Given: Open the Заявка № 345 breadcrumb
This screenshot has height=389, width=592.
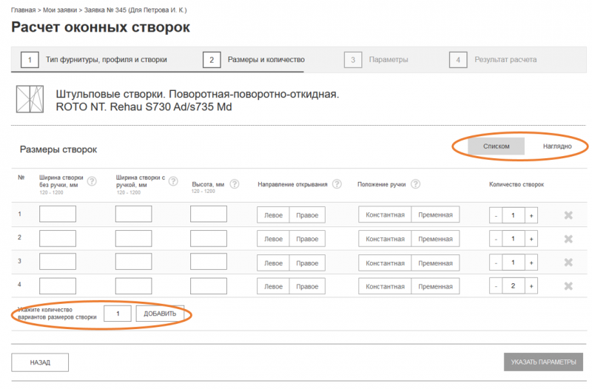Looking at the screenshot, I should (135, 10).
